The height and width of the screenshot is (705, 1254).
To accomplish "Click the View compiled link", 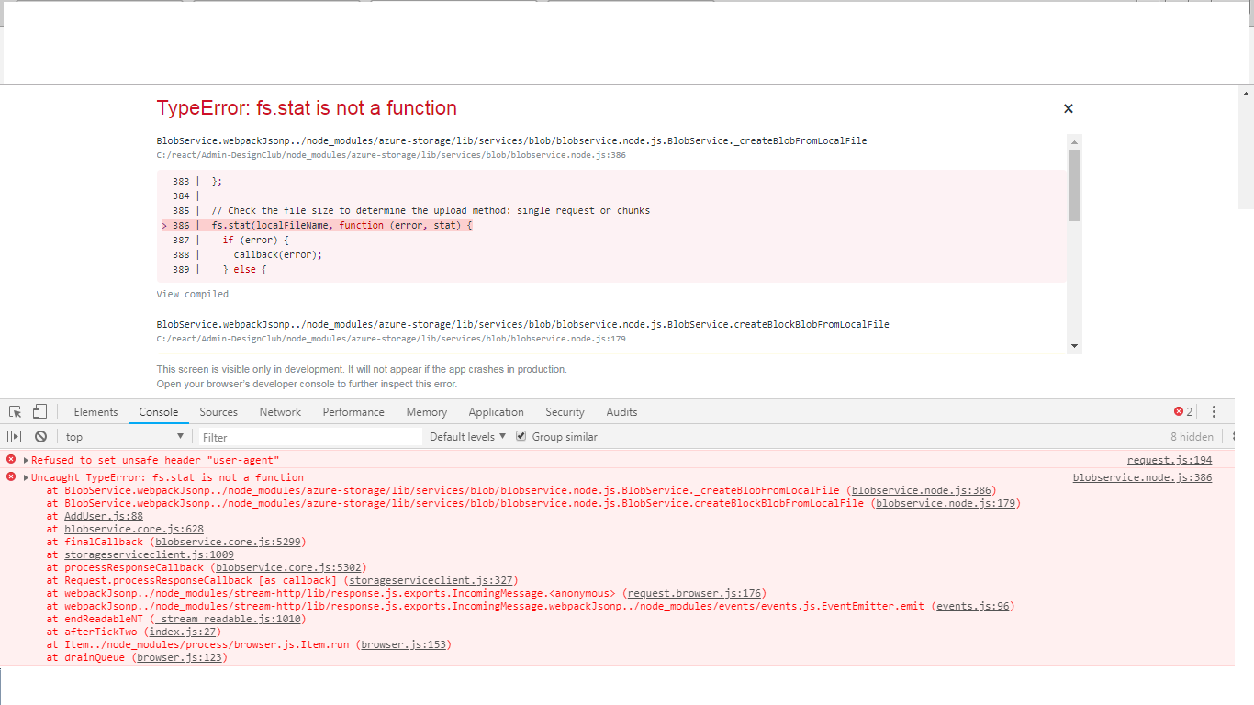I will point(192,294).
